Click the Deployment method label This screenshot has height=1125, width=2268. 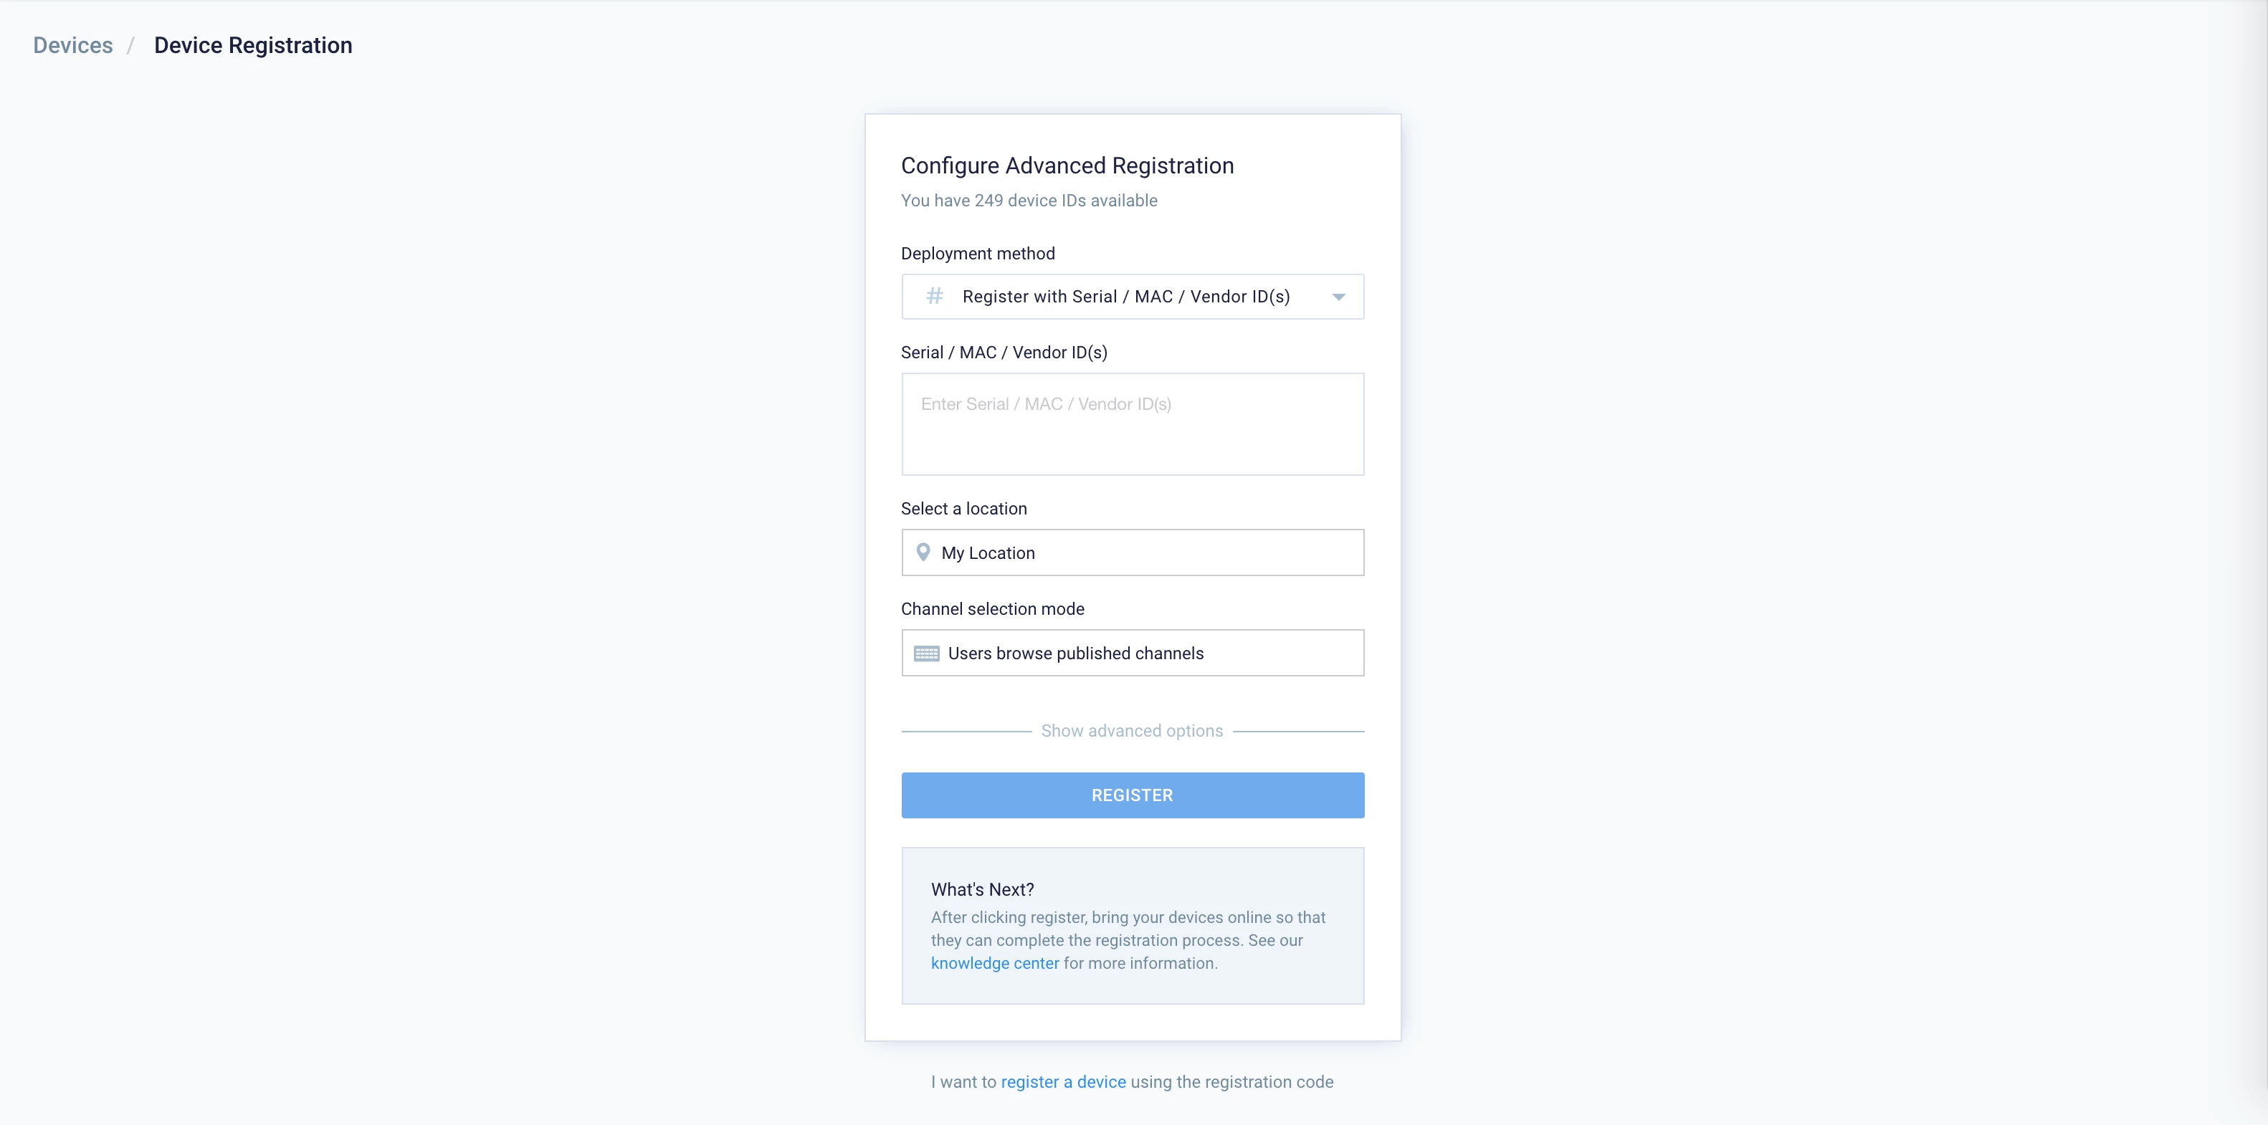(x=977, y=254)
